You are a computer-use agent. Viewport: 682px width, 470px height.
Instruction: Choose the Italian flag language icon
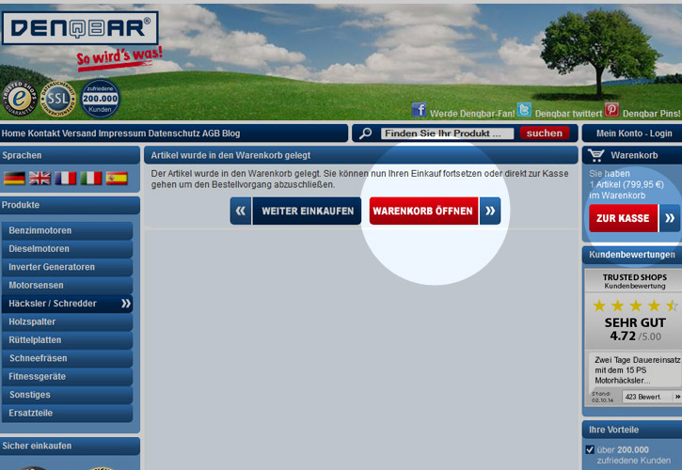[x=90, y=178]
